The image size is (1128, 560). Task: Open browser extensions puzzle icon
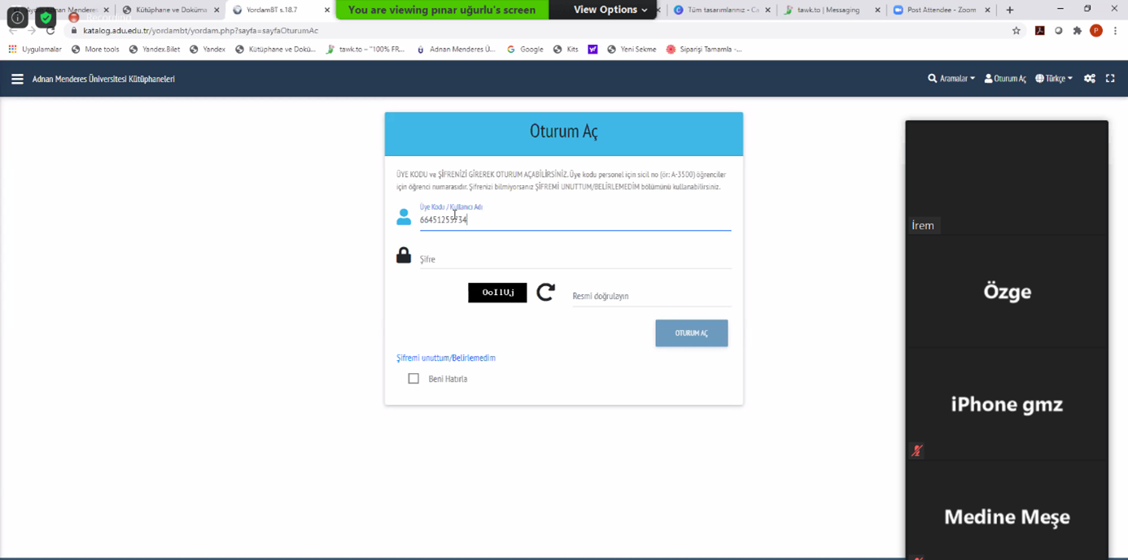tap(1077, 31)
